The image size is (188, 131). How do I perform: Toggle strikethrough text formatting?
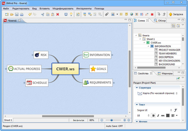coord(163,115)
